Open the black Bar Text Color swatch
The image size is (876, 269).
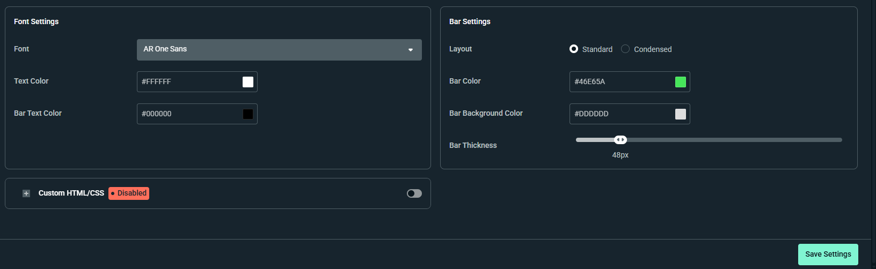coord(248,114)
